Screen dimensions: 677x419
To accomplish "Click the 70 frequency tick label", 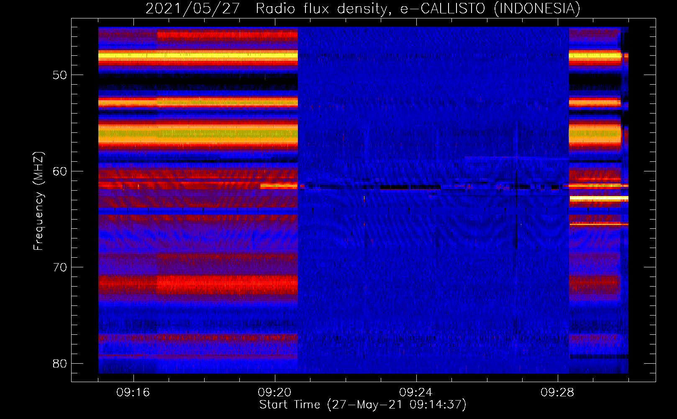I will coord(60,267).
